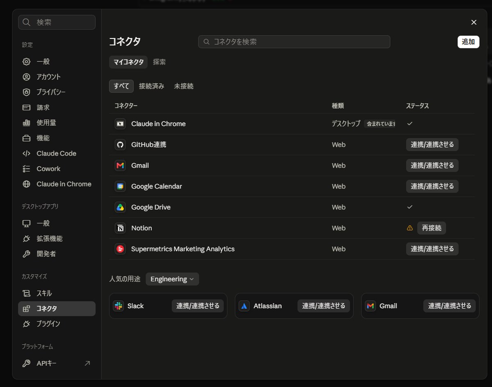Connect Gmail in the connector table

coord(432,165)
